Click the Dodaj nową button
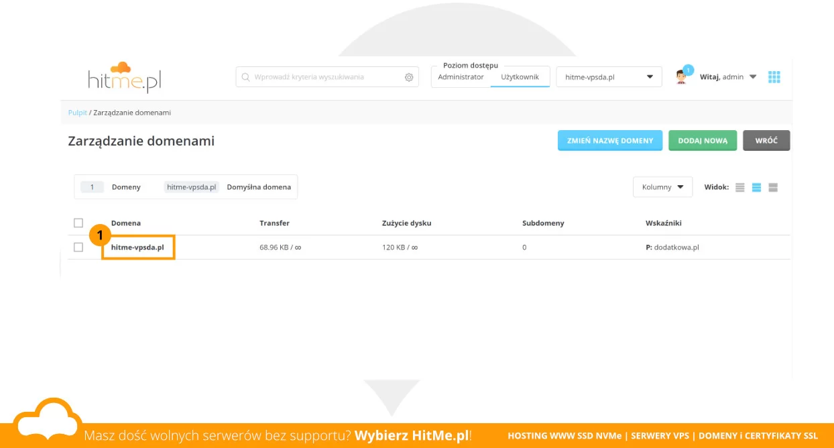Image resolution: width=834 pixels, height=448 pixels. 703,141
